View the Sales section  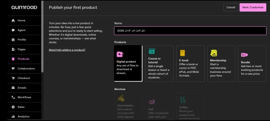click(x=24, y=107)
